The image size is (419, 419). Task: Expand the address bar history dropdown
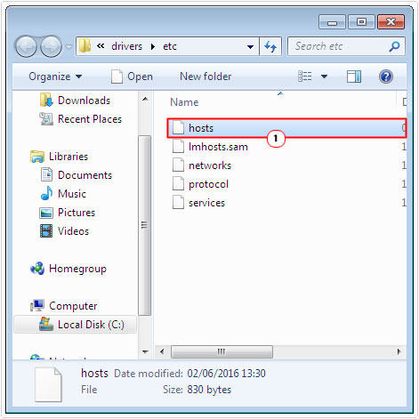click(250, 47)
